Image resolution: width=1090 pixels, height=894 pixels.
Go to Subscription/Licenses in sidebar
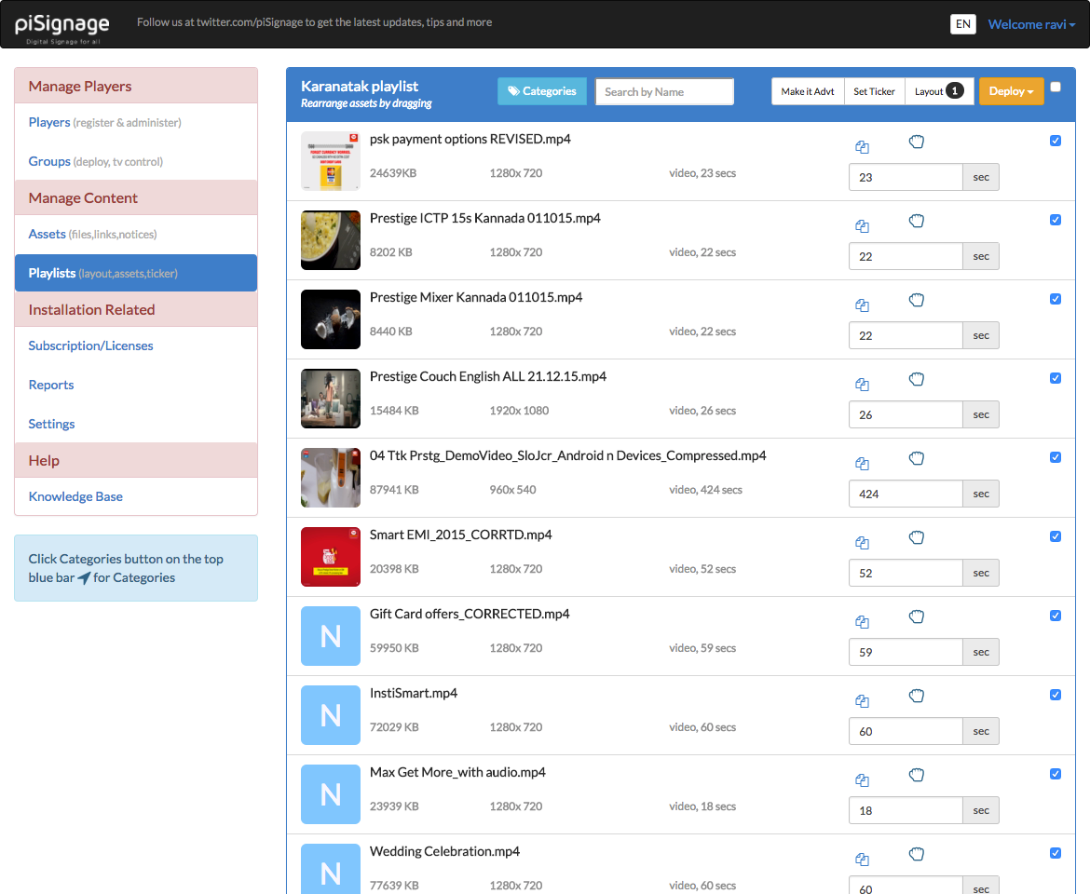(x=90, y=345)
